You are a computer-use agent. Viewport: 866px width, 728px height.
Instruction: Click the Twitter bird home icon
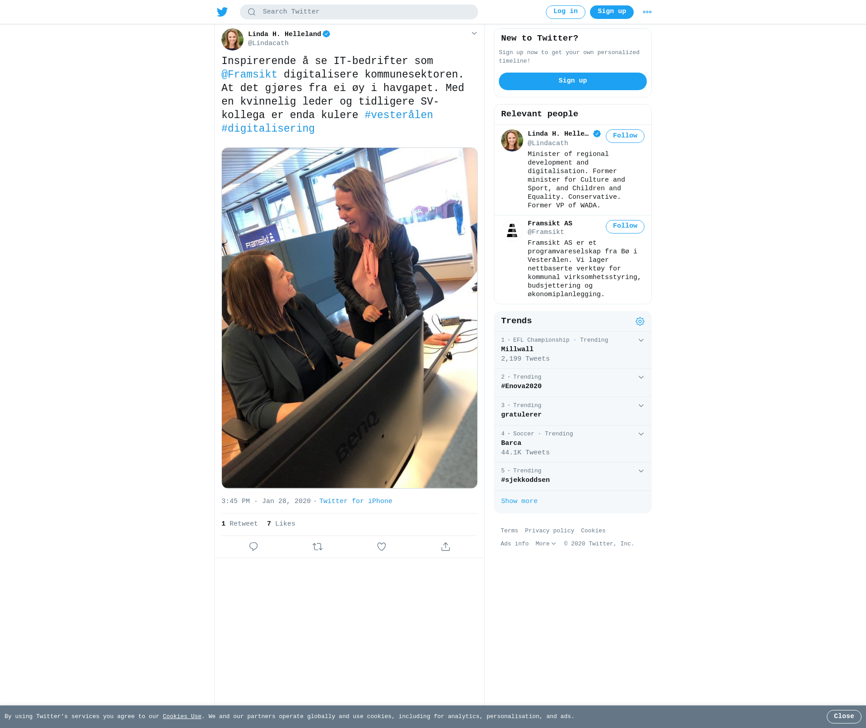tap(222, 12)
